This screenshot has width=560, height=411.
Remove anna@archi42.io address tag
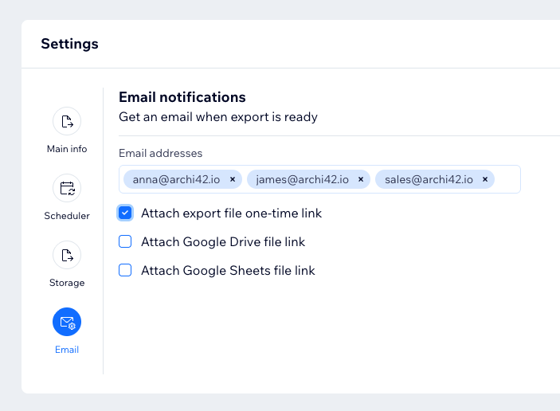[233, 179]
